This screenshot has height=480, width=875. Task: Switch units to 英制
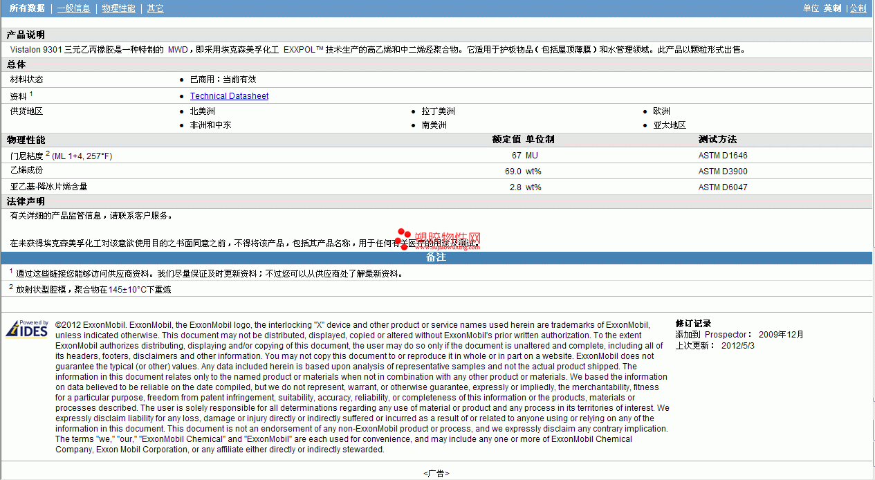tap(832, 8)
